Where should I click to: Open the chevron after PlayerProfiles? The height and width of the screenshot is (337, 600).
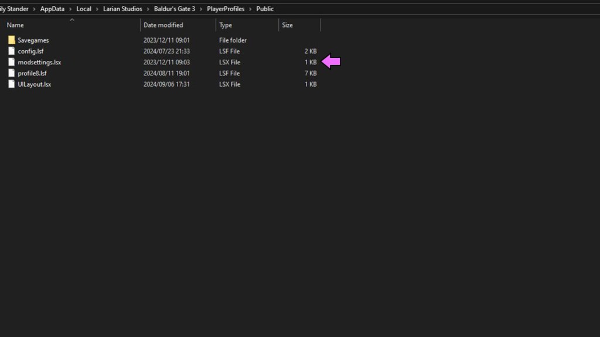tap(250, 9)
